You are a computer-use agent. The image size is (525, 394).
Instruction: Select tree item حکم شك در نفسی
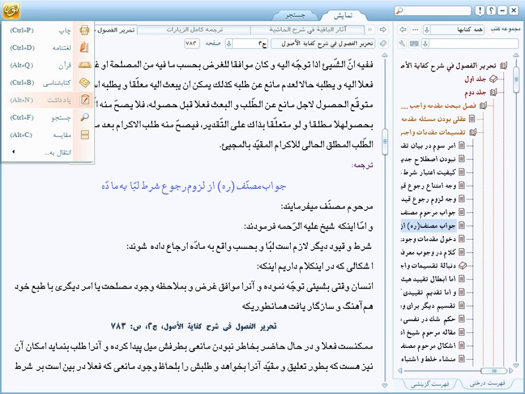(429, 319)
